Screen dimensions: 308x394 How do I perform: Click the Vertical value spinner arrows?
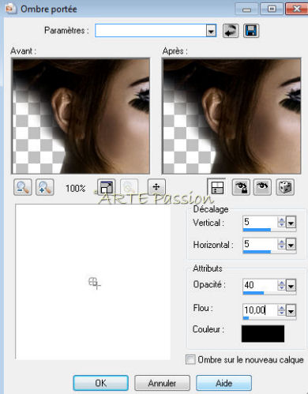(281, 223)
